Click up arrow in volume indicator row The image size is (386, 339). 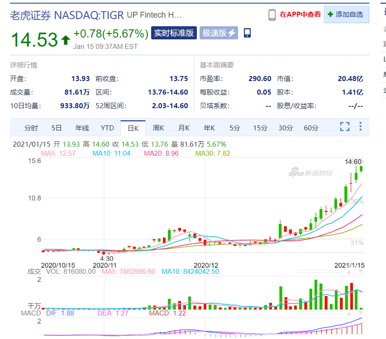tap(349, 272)
